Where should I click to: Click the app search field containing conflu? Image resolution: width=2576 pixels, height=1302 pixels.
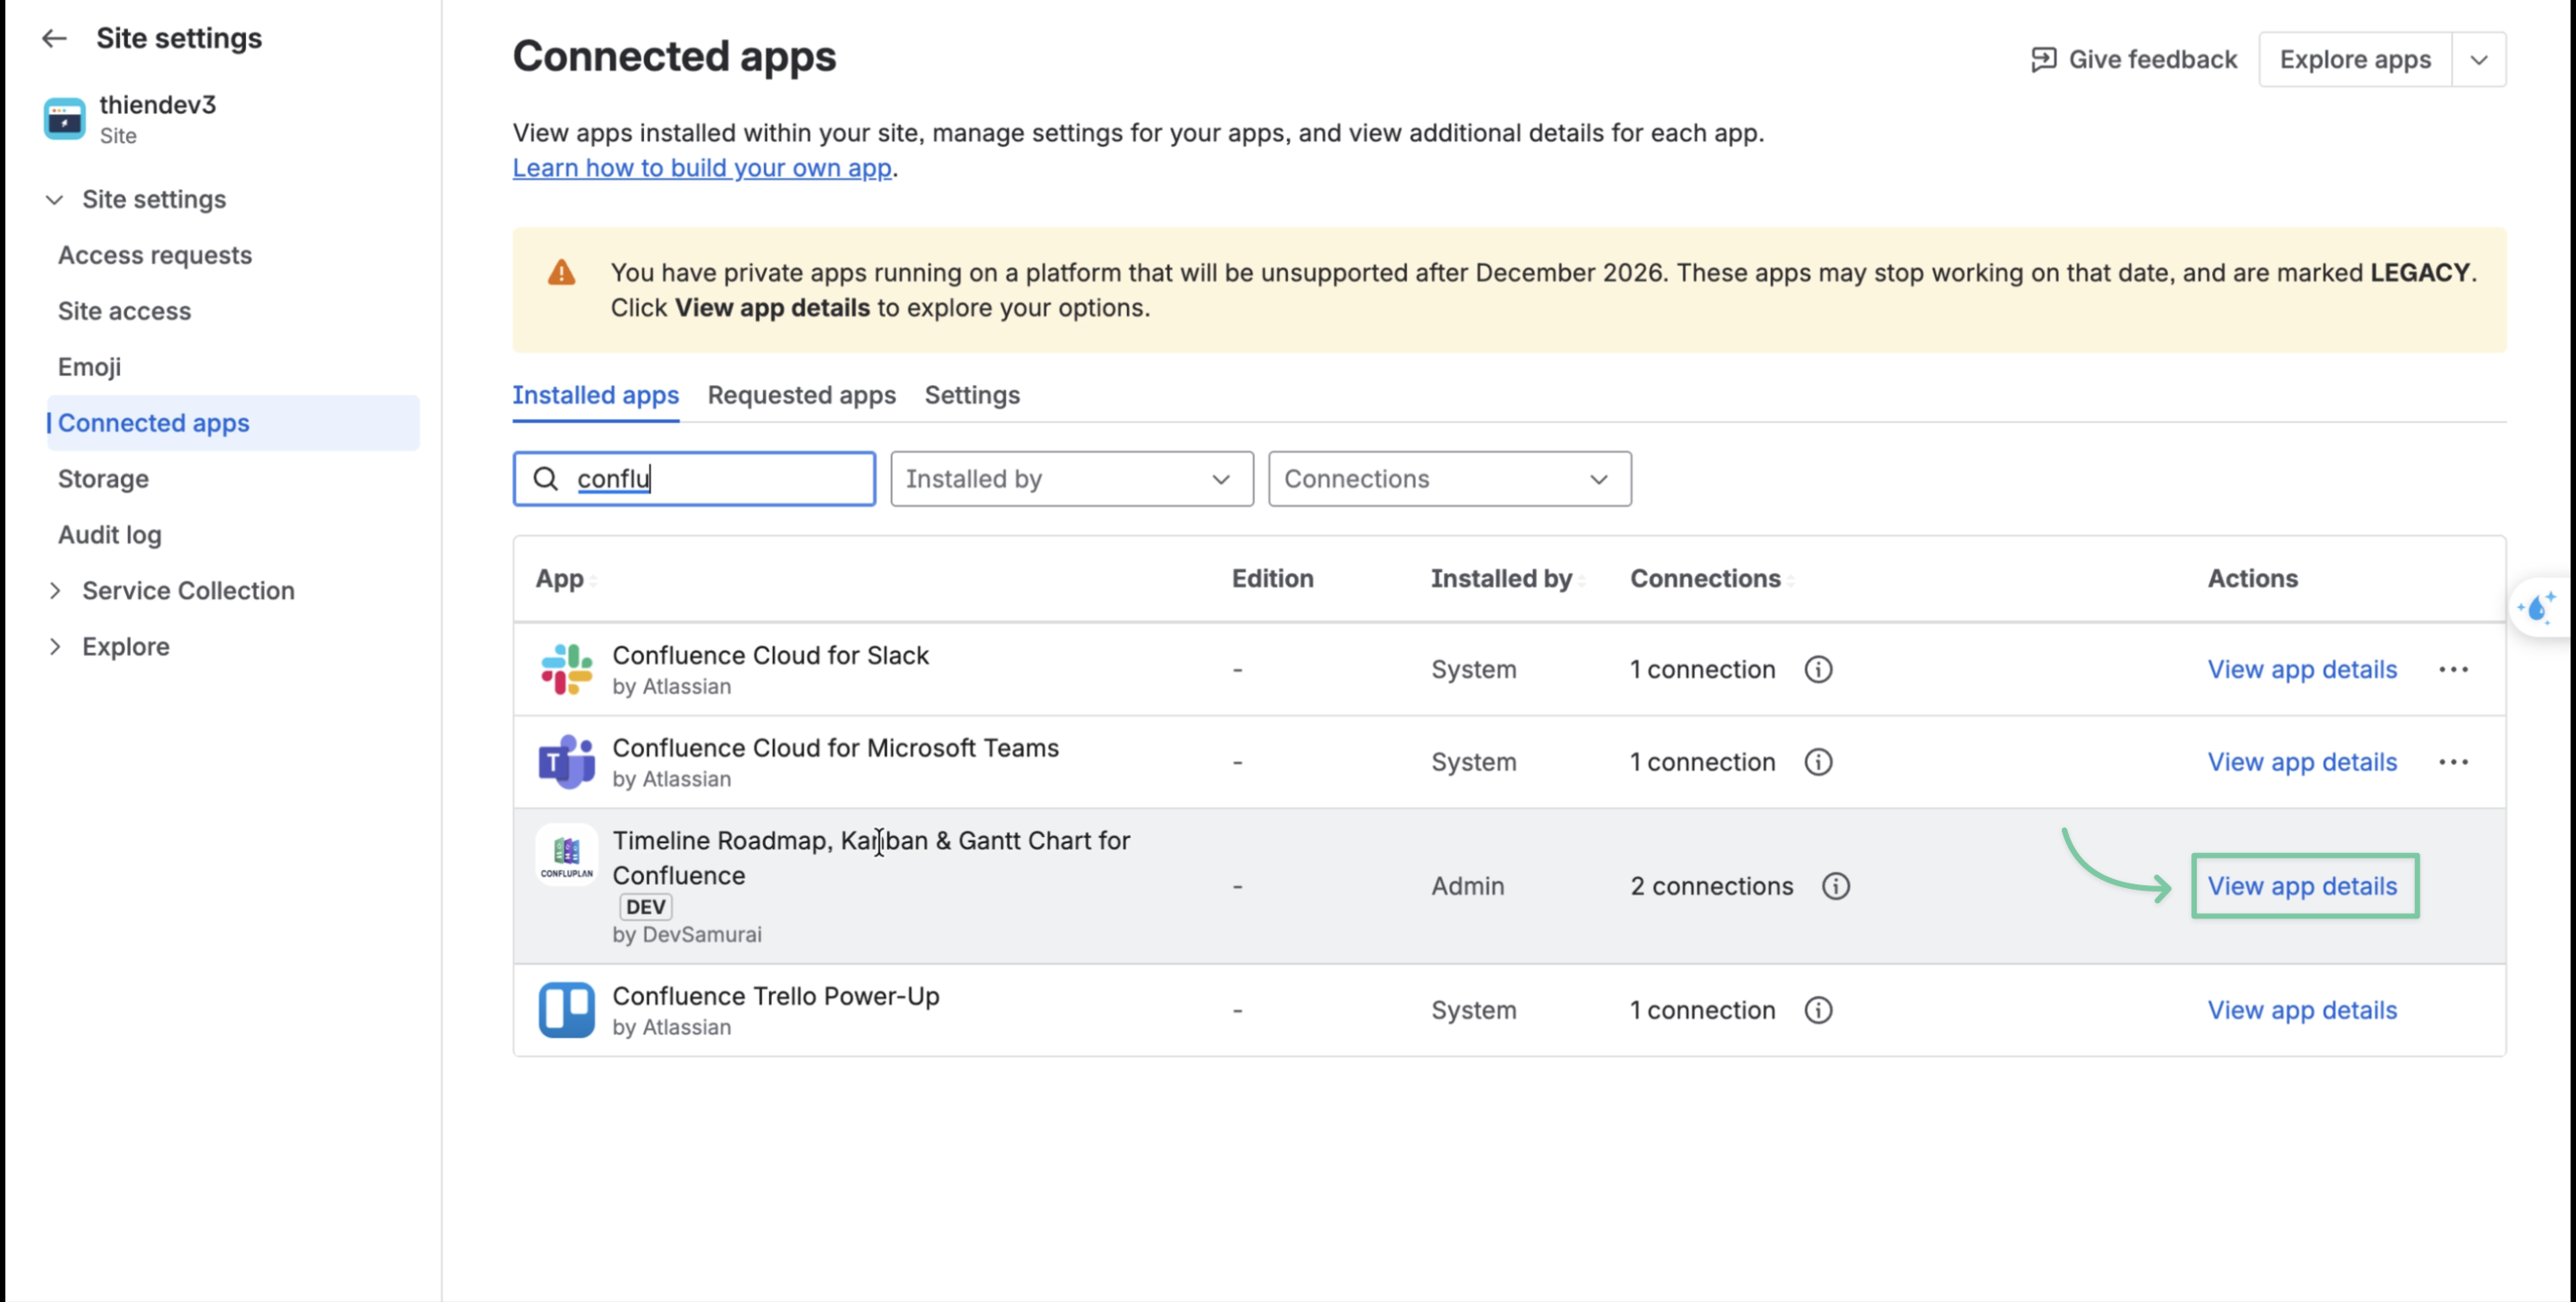pyautogui.click(x=694, y=479)
